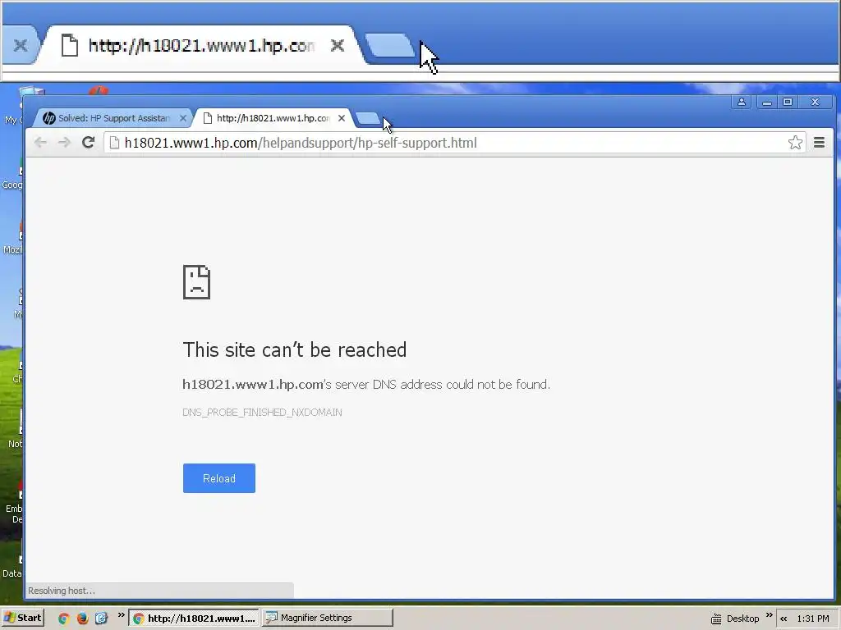Launch third quick launch icon next to Firefox
Image resolution: width=841 pixels, height=630 pixels.
coord(101,619)
